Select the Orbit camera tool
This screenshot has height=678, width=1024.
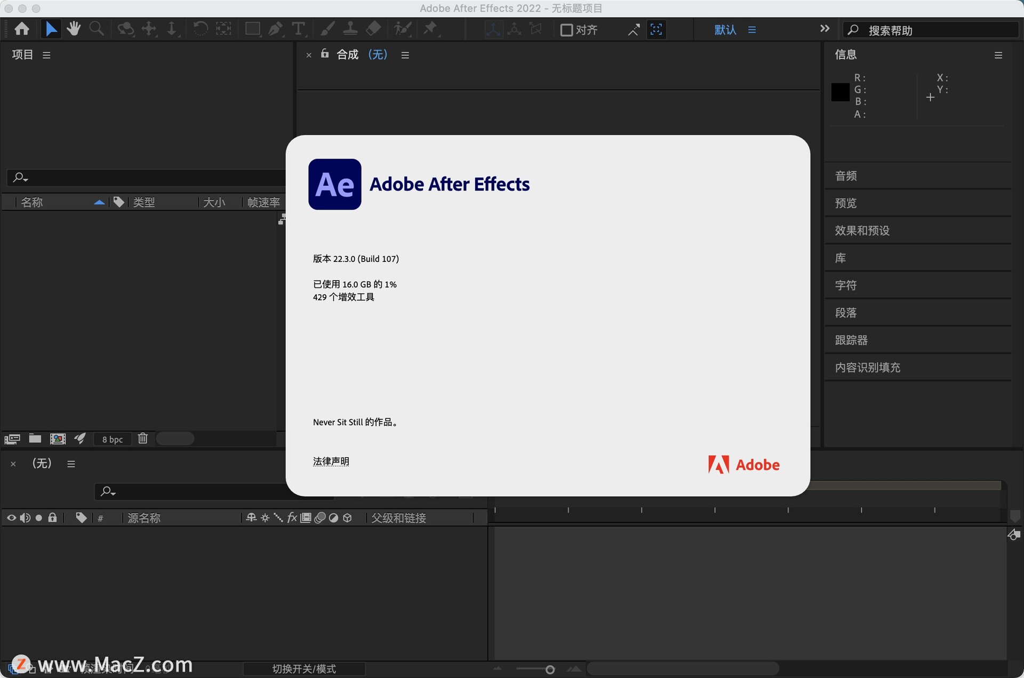(125, 29)
